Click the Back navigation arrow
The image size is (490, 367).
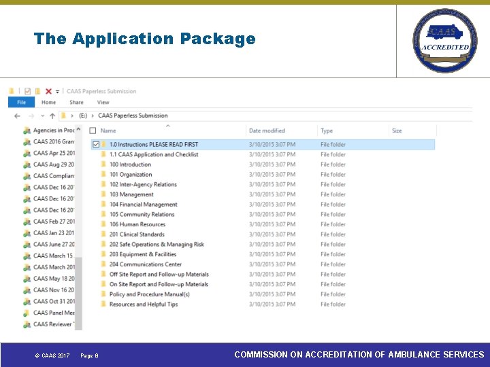tap(17, 116)
